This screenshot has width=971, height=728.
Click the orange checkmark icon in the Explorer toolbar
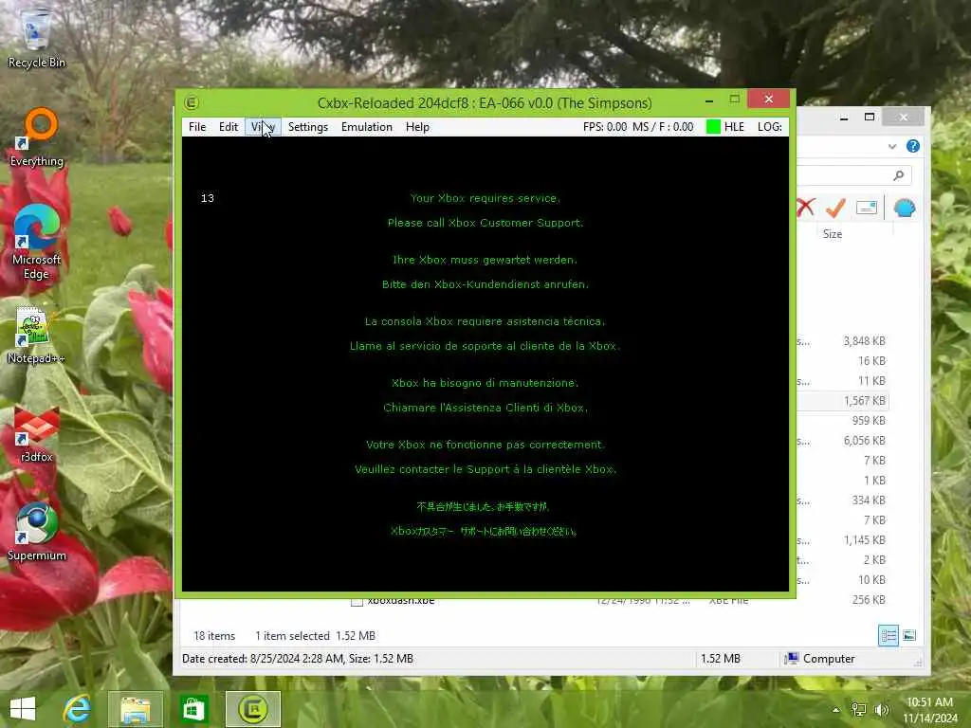(x=835, y=208)
